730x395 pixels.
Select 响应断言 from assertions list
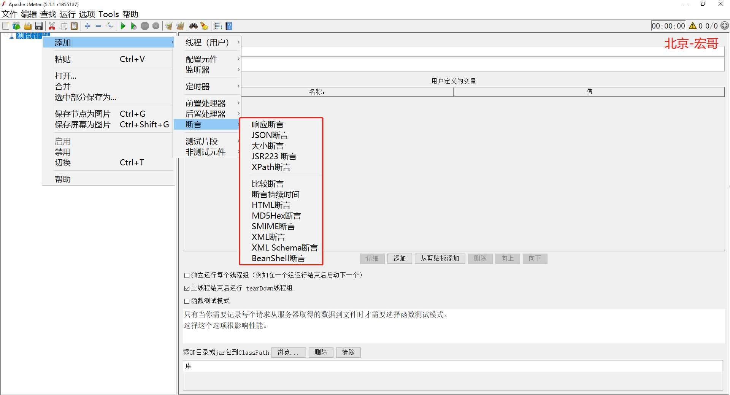[281, 125]
